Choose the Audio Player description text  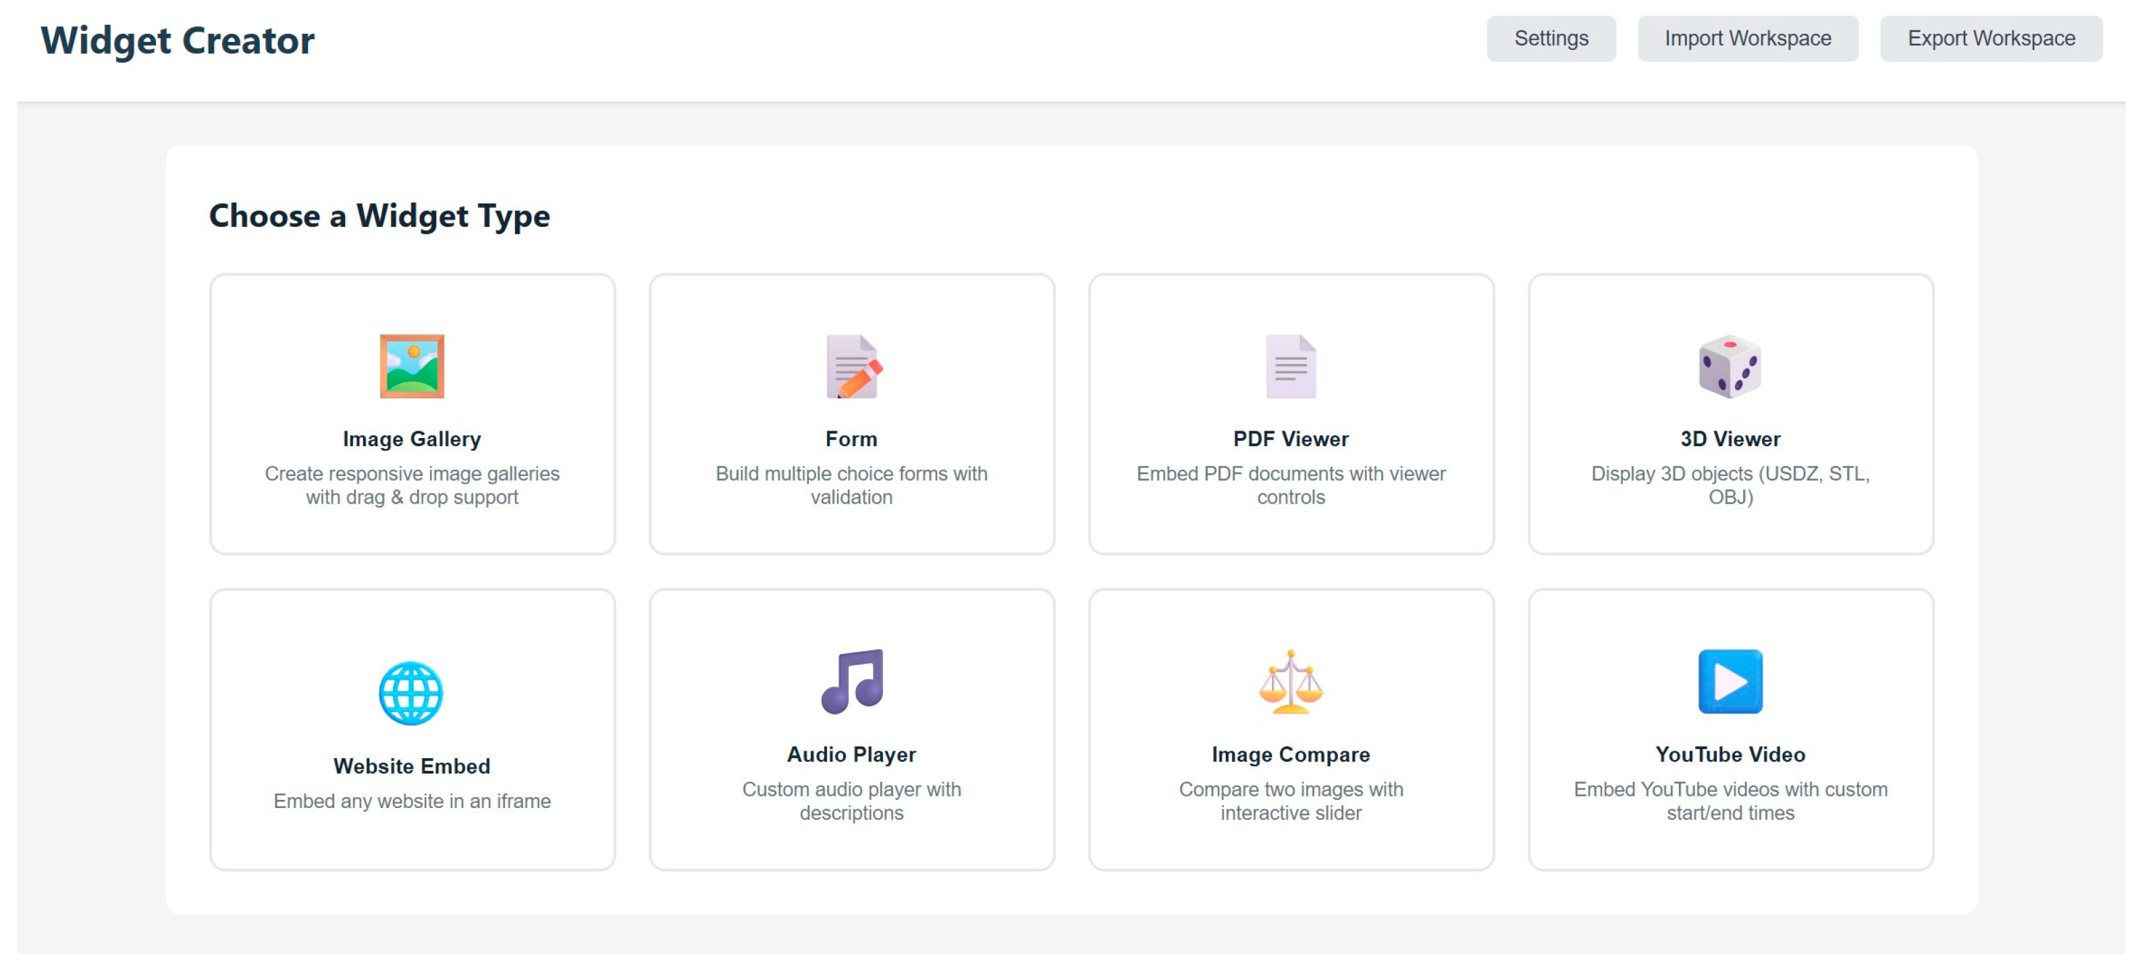point(851,801)
